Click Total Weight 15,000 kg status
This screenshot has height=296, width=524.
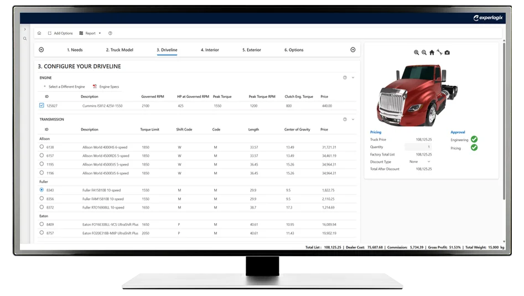pyautogui.click(x=485, y=247)
